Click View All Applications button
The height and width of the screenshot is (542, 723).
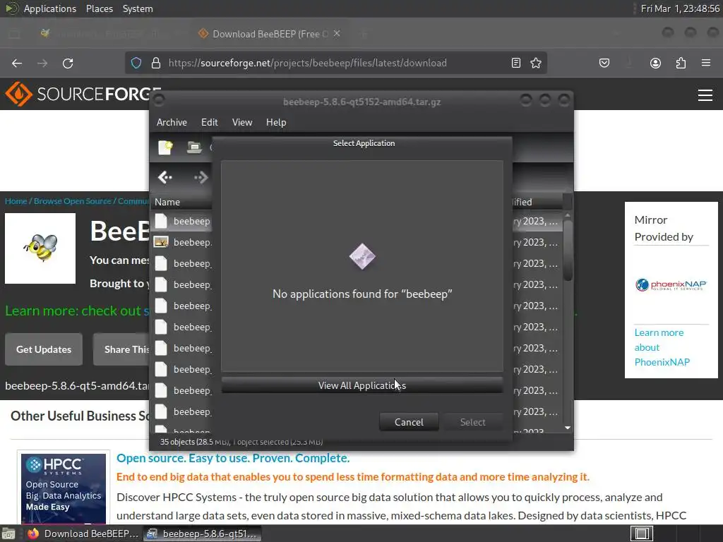coord(362,385)
